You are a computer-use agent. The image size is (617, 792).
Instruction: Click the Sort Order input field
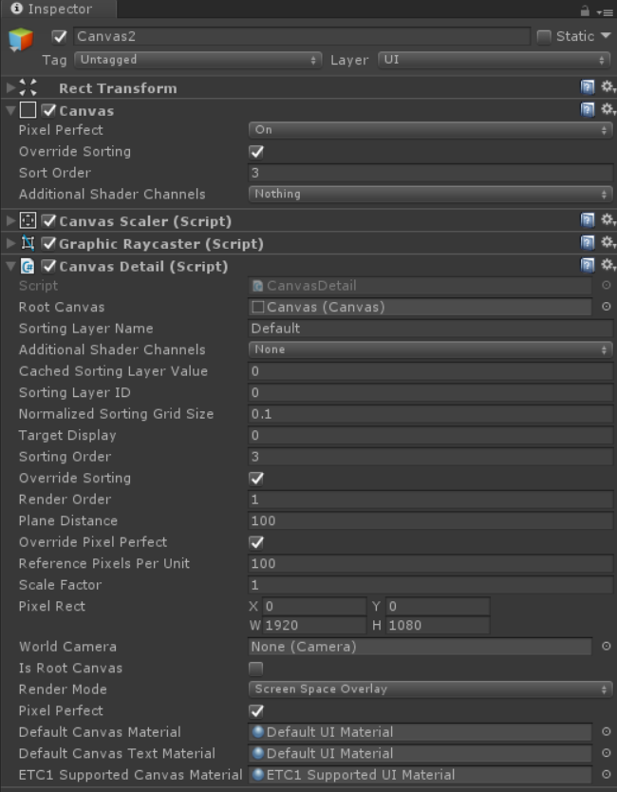coord(430,173)
